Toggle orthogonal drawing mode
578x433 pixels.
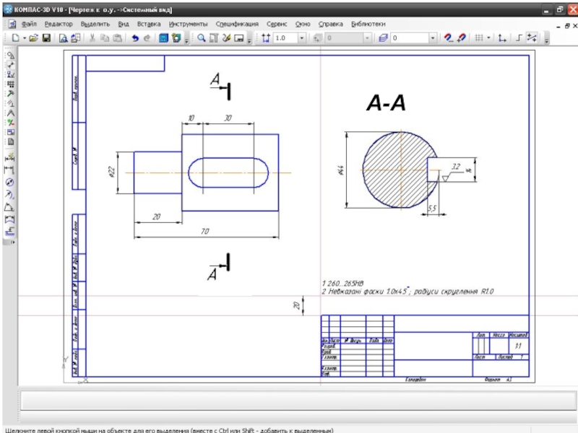(517, 38)
